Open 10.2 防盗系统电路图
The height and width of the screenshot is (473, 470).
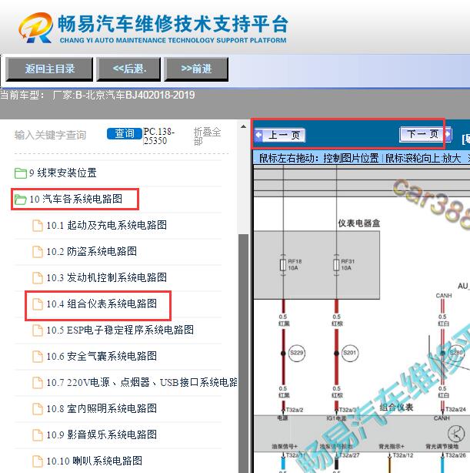point(92,251)
